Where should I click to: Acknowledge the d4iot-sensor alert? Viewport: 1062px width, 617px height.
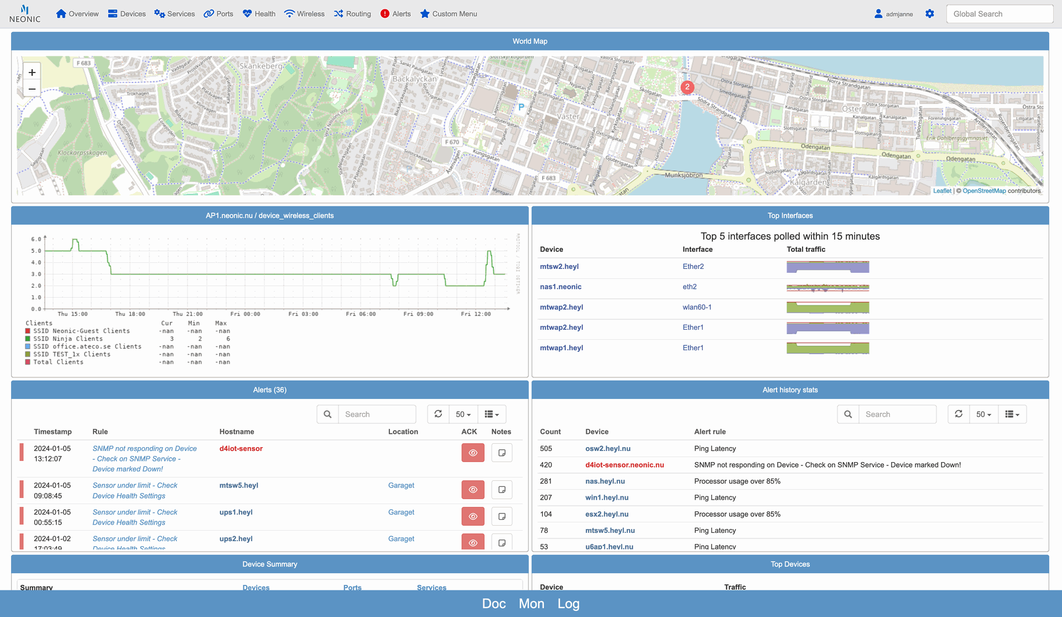(x=473, y=453)
